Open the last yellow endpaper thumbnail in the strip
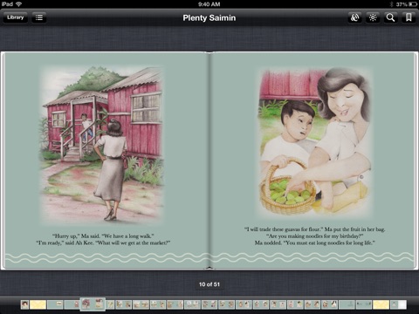 point(381,304)
